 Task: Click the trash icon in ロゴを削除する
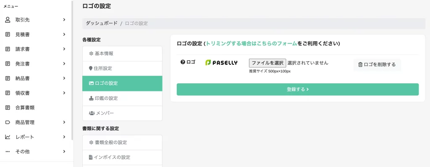pos(360,64)
